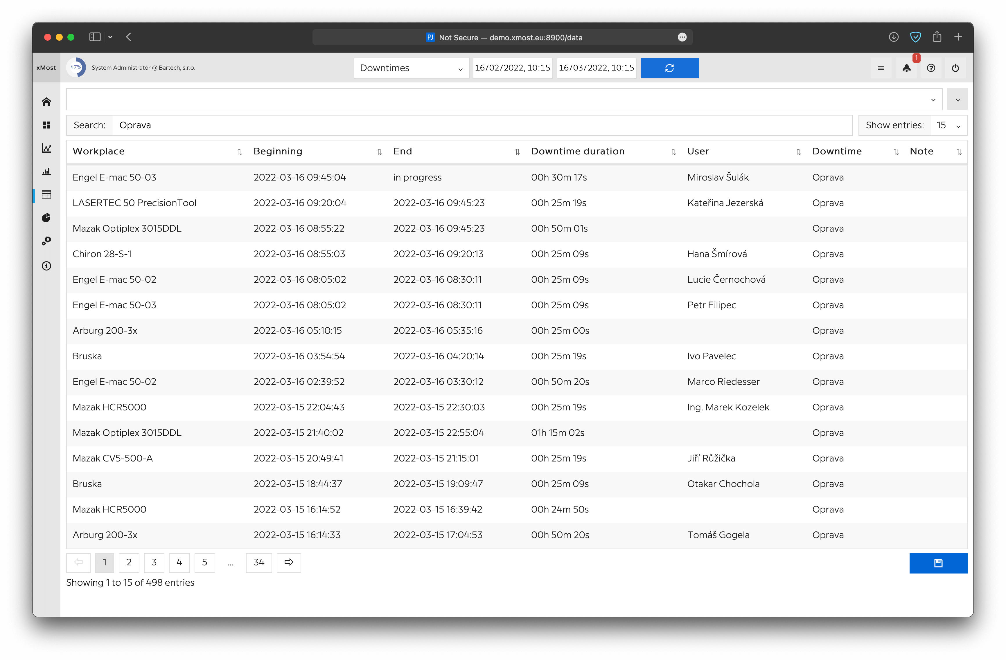1006x660 pixels.
Task: Expand the wide empty filter dropdown
Action: (504, 100)
